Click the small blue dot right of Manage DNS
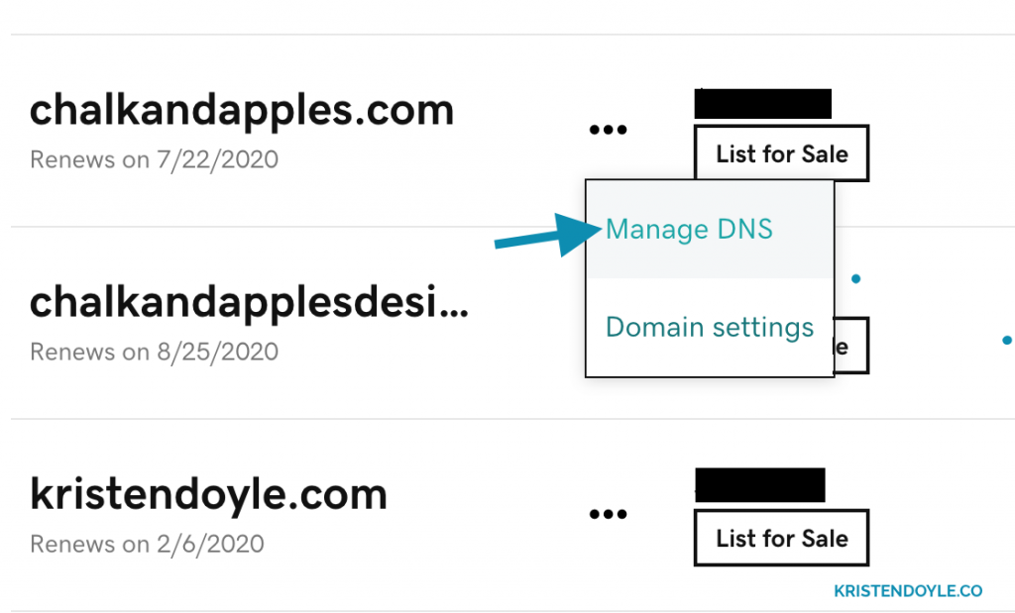The height and width of the screenshot is (613, 1015). pyautogui.click(x=855, y=278)
